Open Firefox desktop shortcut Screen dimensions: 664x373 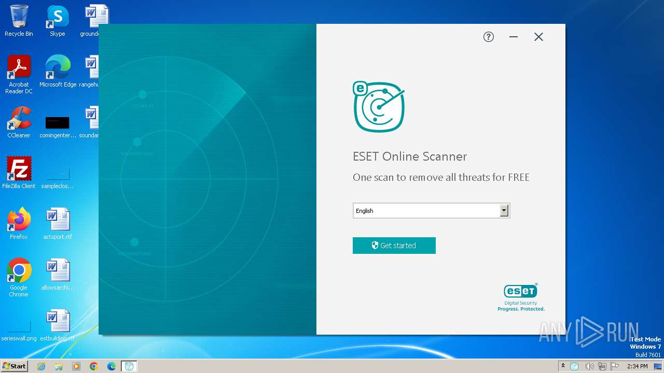[x=19, y=224]
